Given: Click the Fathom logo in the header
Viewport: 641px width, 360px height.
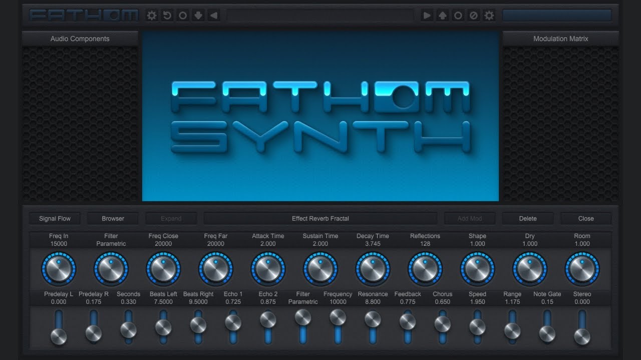Looking at the screenshot, I should (x=84, y=15).
